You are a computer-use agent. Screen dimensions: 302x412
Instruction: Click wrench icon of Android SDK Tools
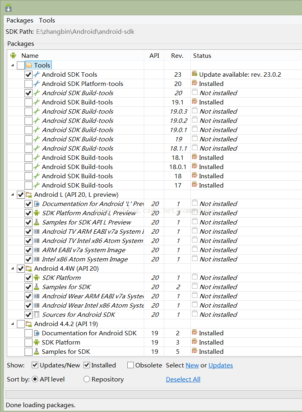point(37,74)
